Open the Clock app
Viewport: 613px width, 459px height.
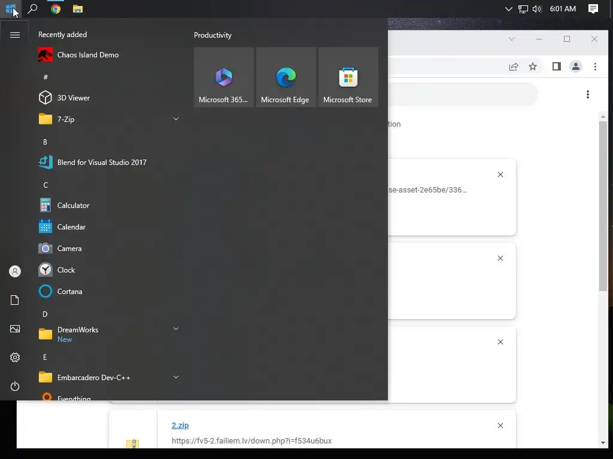click(x=109, y=270)
